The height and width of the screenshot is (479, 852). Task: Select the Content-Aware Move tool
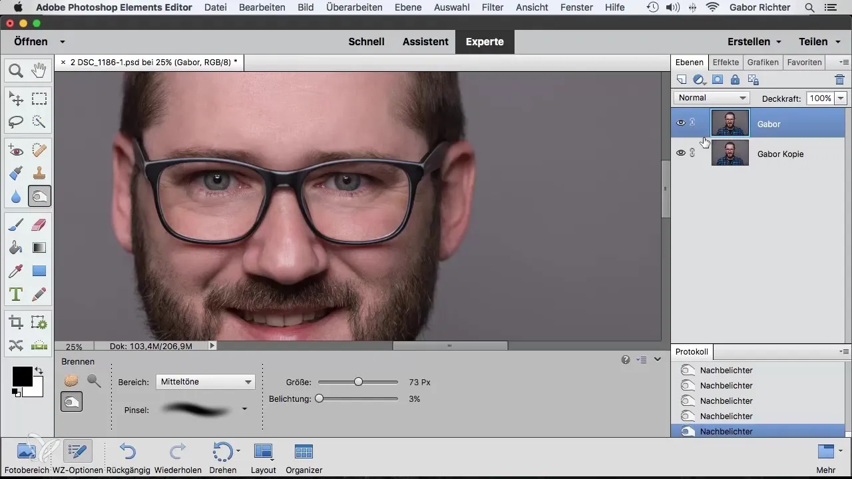[16, 345]
